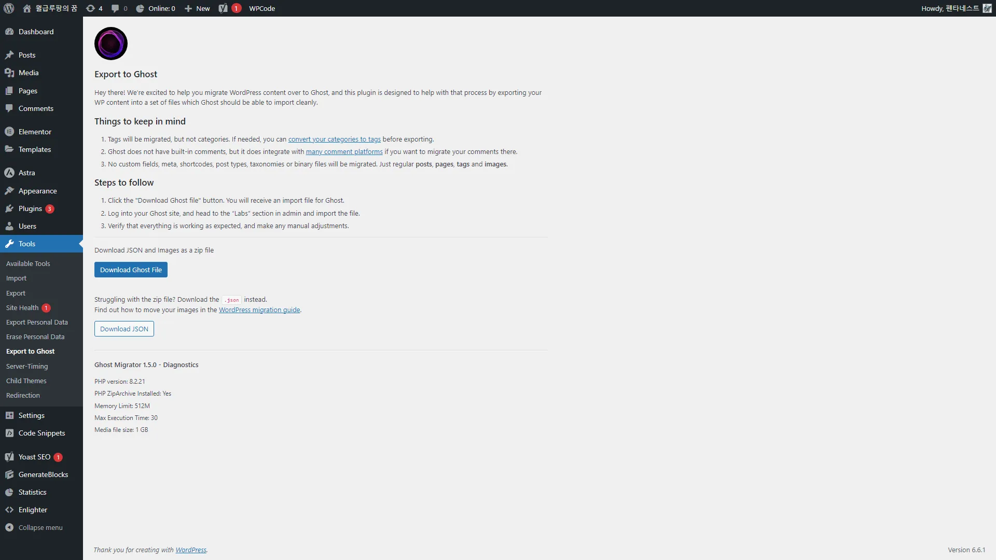Click the Download Ghost File button
The height and width of the screenshot is (560, 996).
tap(130, 269)
